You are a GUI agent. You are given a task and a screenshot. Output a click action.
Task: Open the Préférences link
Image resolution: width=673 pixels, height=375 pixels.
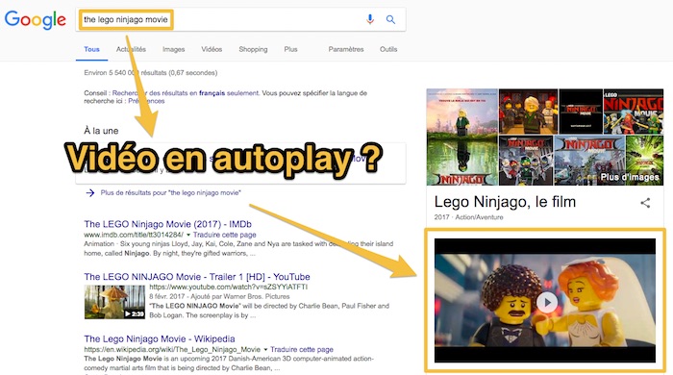[x=146, y=101]
